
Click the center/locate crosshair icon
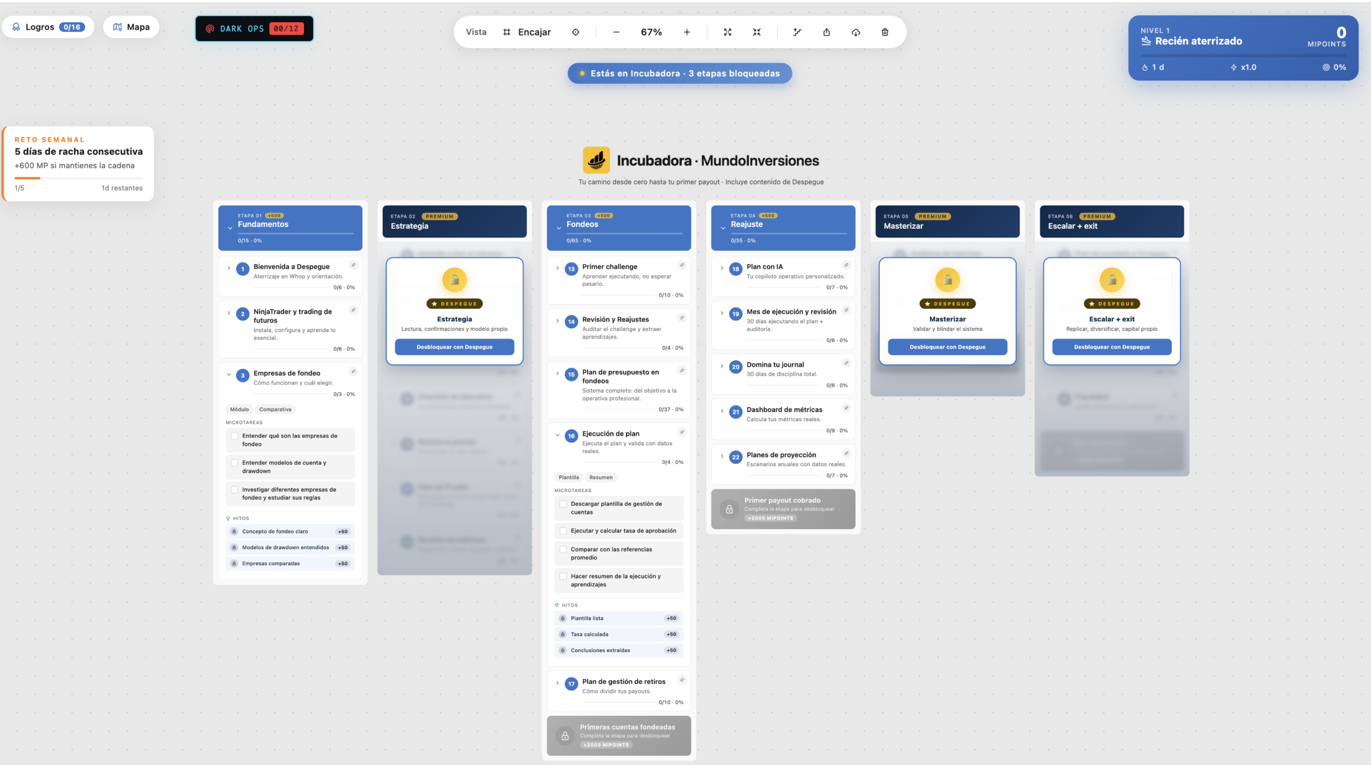(x=575, y=32)
